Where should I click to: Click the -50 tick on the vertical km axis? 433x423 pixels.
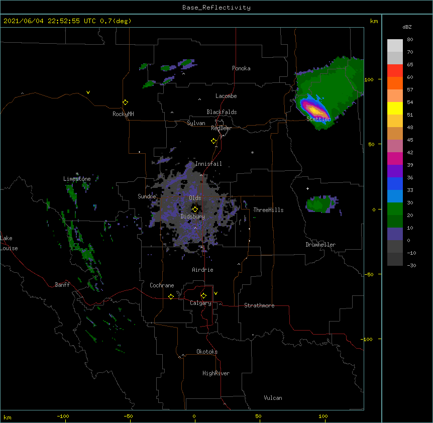pyautogui.click(x=369, y=274)
